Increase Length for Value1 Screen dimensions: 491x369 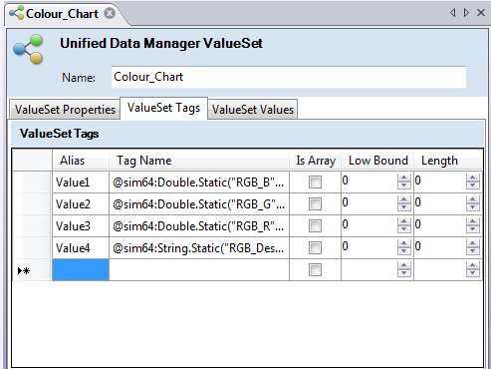tap(473, 178)
